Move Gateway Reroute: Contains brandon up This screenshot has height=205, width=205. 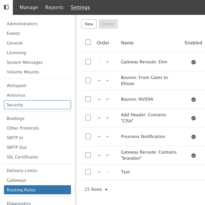point(99,155)
